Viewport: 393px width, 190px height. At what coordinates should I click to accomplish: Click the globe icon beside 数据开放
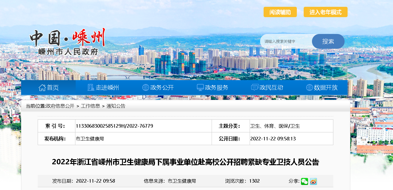coord(309,87)
